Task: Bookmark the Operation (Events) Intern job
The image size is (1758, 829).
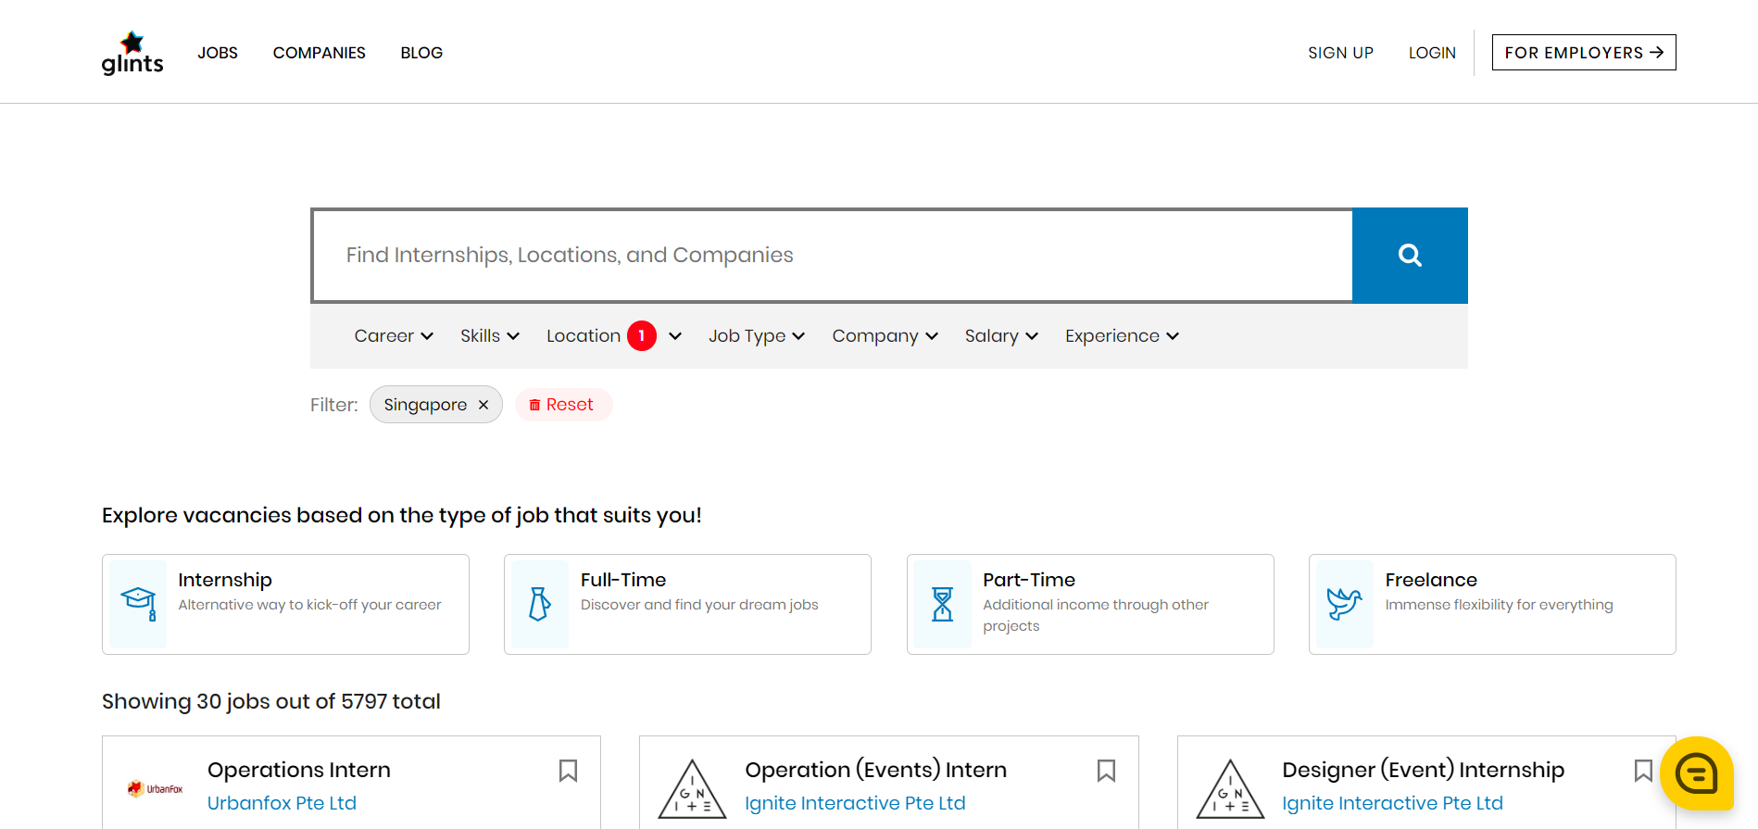Action: coord(1106,771)
